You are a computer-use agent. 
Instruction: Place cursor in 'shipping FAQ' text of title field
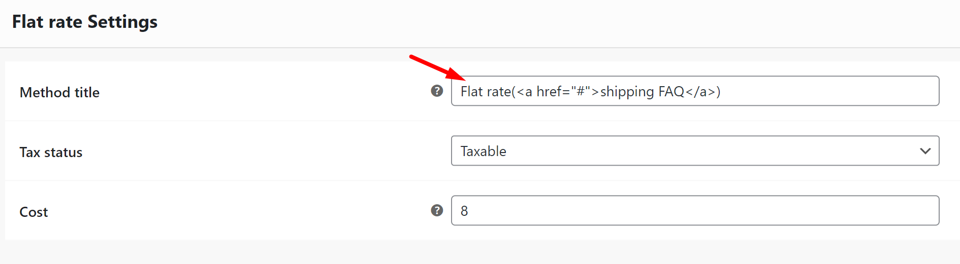(x=643, y=92)
